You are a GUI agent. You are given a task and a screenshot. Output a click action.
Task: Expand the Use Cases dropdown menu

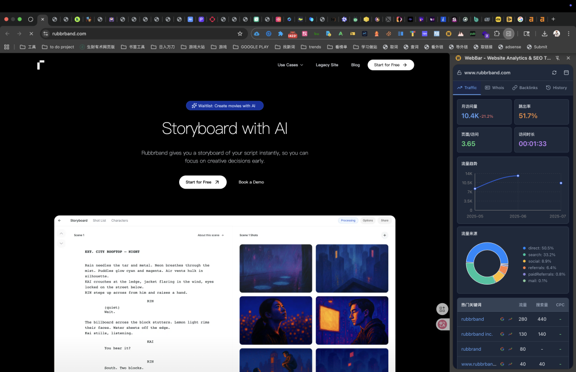tap(290, 65)
